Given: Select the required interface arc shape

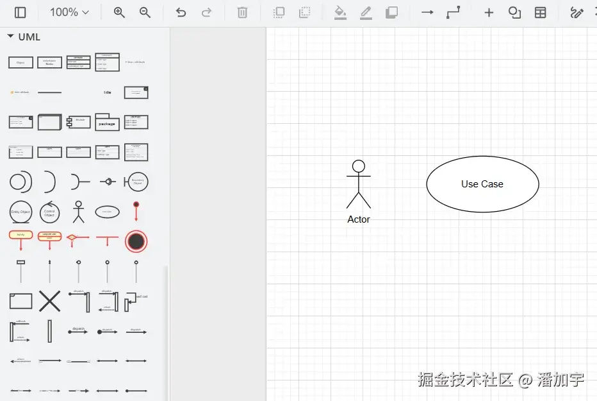Looking at the screenshot, I should [x=49, y=182].
